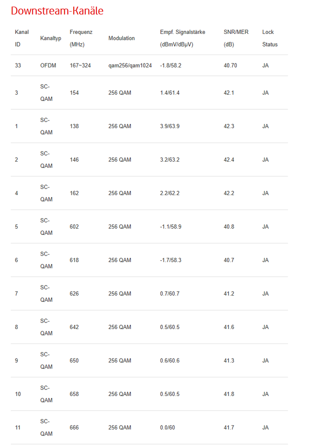Select the qam256/qam1024 modulation cell
The height and width of the screenshot is (446, 331).
(x=130, y=66)
